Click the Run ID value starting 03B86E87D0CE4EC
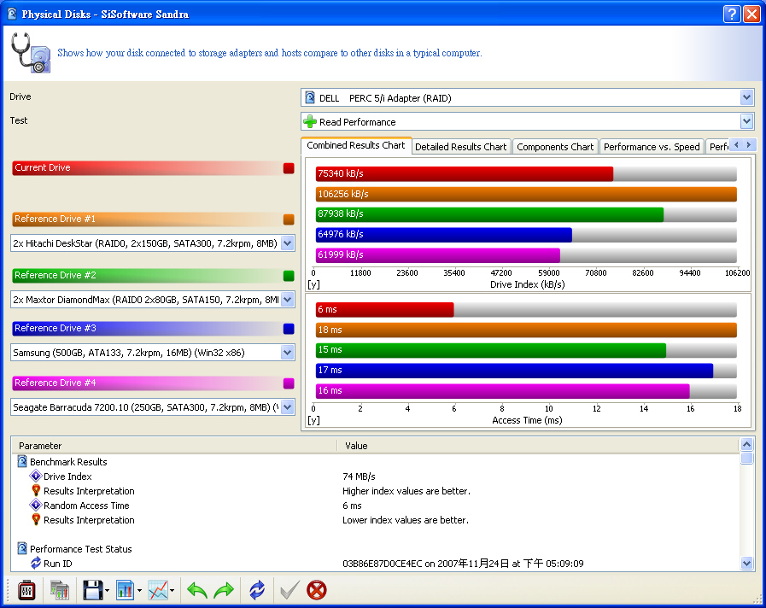Viewport: 766px width, 608px height. click(x=463, y=564)
